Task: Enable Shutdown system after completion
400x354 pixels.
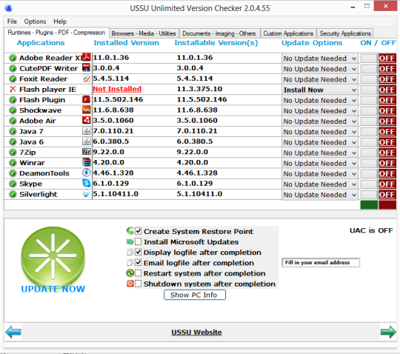Action: point(138,284)
